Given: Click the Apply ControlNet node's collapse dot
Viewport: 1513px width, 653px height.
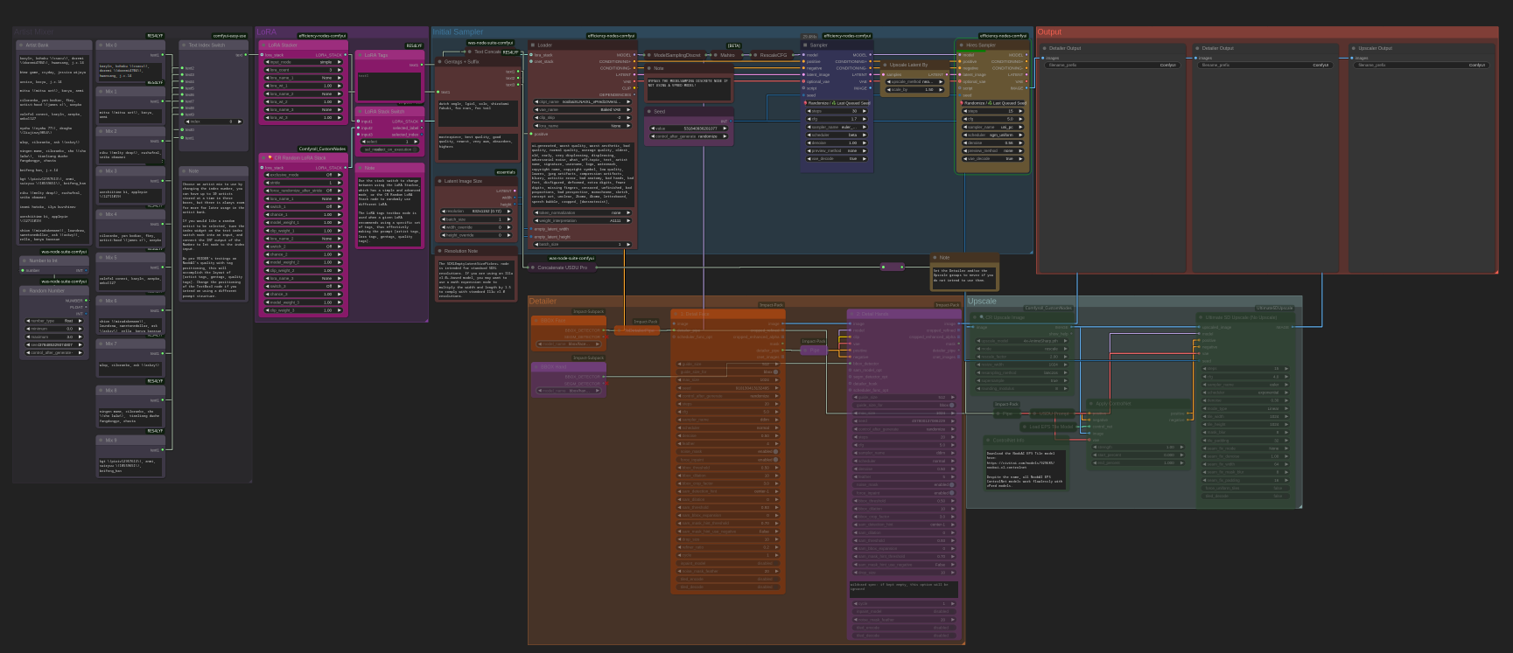Looking at the screenshot, I should point(1090,404).
